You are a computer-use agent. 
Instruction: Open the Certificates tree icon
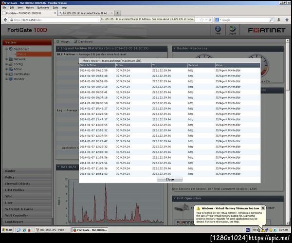(11, 74)
